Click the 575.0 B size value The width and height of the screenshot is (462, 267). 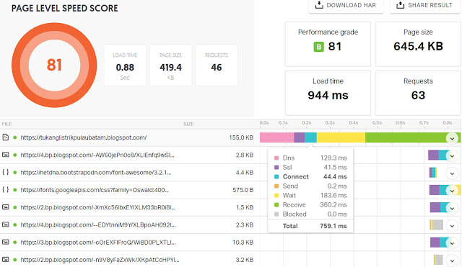[x=243, y=190]
